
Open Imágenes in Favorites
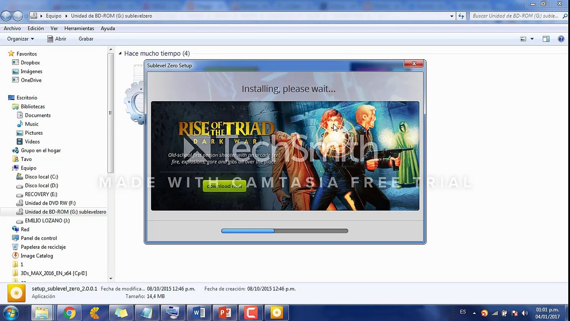[31, 71]
